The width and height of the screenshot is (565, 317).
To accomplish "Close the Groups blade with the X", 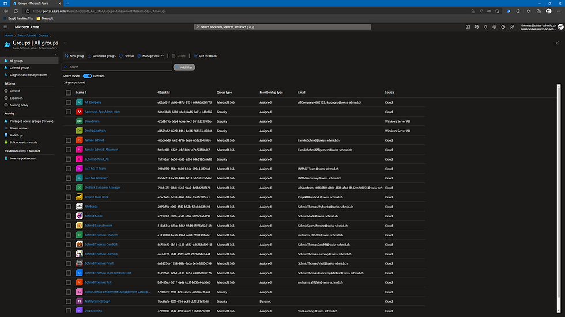I will coord(557,43).
